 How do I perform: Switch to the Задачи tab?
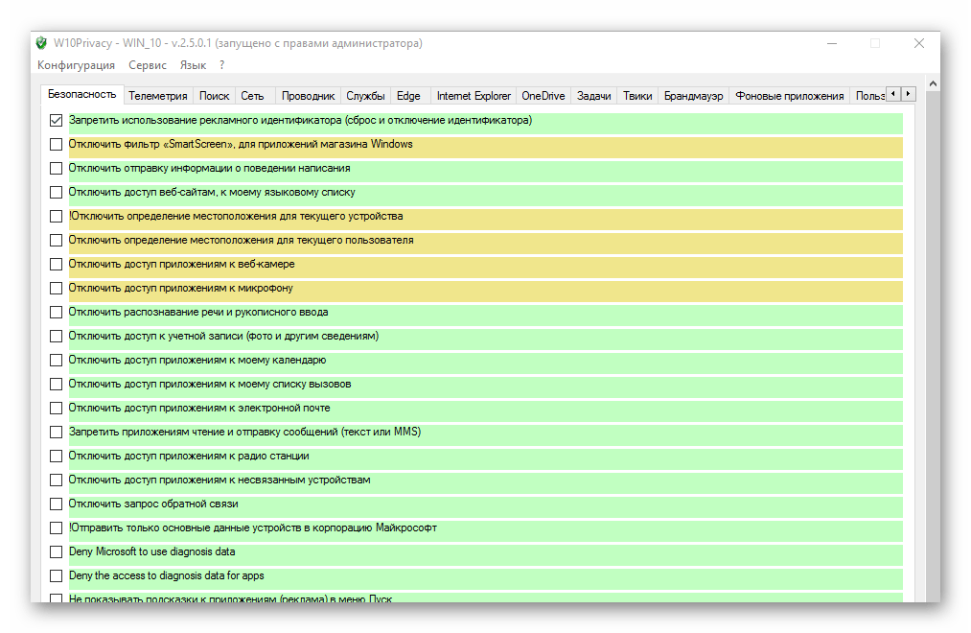594,96
